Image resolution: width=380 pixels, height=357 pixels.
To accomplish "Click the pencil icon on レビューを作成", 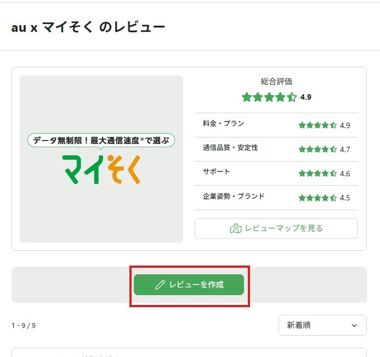I will tap(160, 285).
